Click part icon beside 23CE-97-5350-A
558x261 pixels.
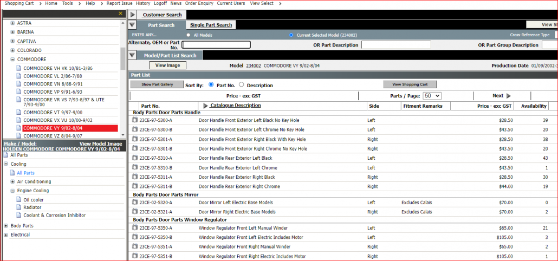point(135,228)
